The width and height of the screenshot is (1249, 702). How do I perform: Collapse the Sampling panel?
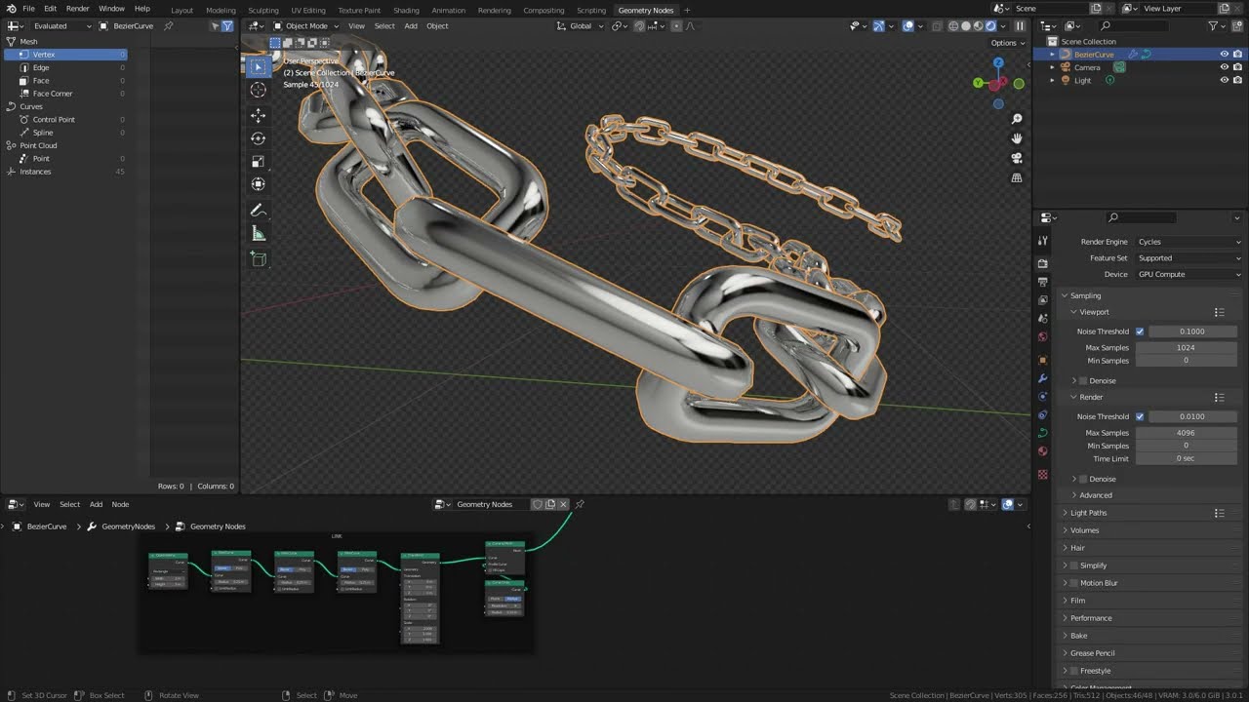click(x=1085, y=295)
